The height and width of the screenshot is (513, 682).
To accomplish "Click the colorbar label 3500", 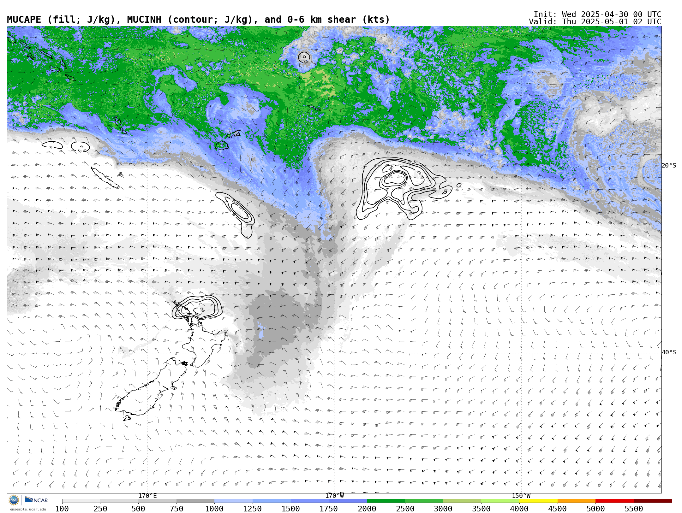I will 481,509.
